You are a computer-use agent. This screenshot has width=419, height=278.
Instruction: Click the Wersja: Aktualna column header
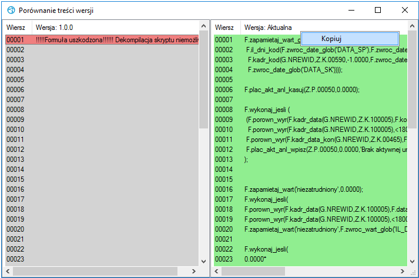pyautogui.click(x=324, y=28)
